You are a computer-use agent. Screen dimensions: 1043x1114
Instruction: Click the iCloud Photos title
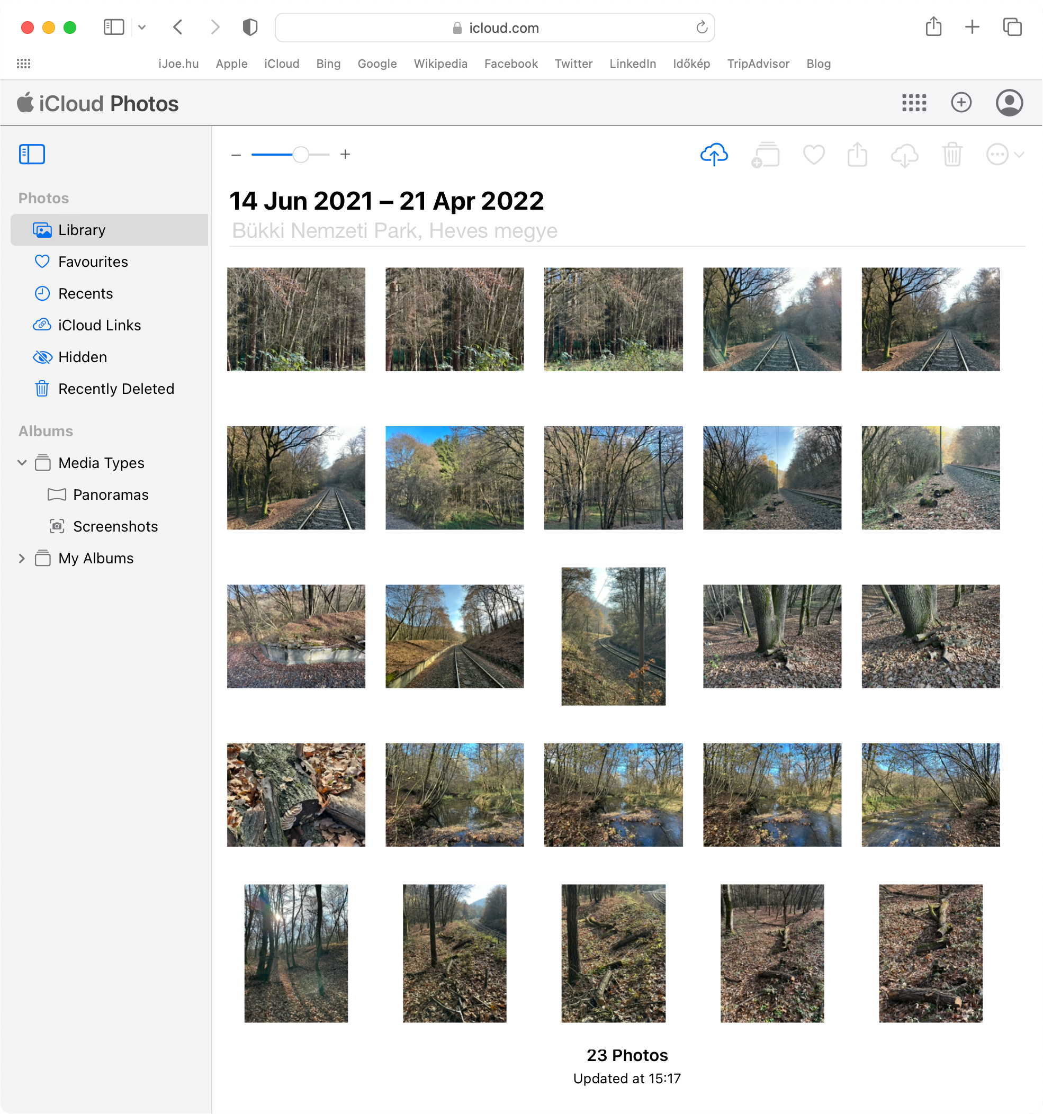(109, 104)
